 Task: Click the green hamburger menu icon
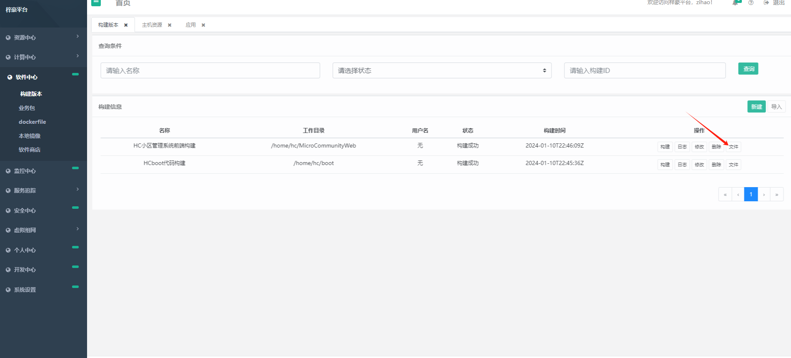coord(96,3)
